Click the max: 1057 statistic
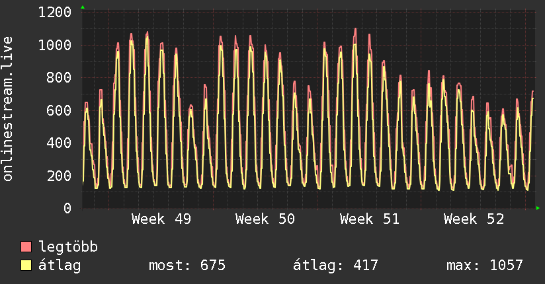 tap(485, 266)
